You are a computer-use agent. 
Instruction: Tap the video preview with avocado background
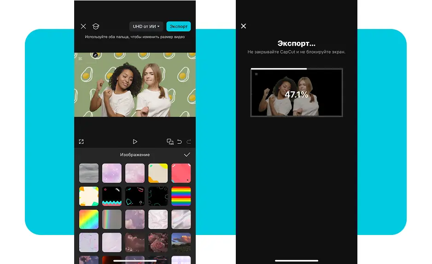[x=135, y=85]
